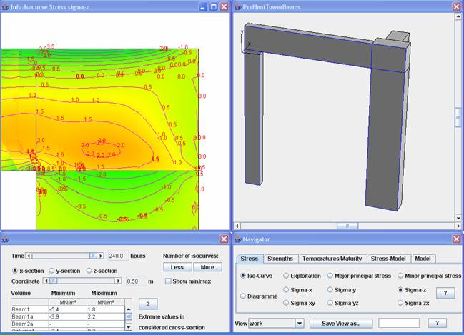This screenshot has width=464, height=335.
Task: Click the up arrow of volume table scrollbar
Action: point(129,309)
